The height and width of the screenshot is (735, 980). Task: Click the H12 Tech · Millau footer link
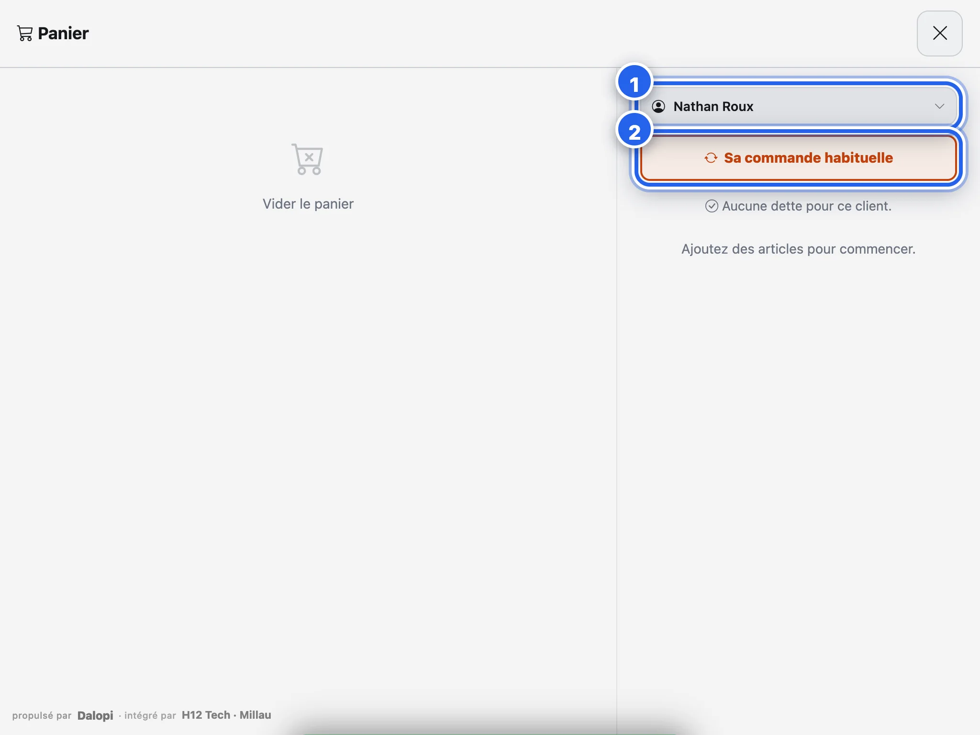tap(226, 715)
